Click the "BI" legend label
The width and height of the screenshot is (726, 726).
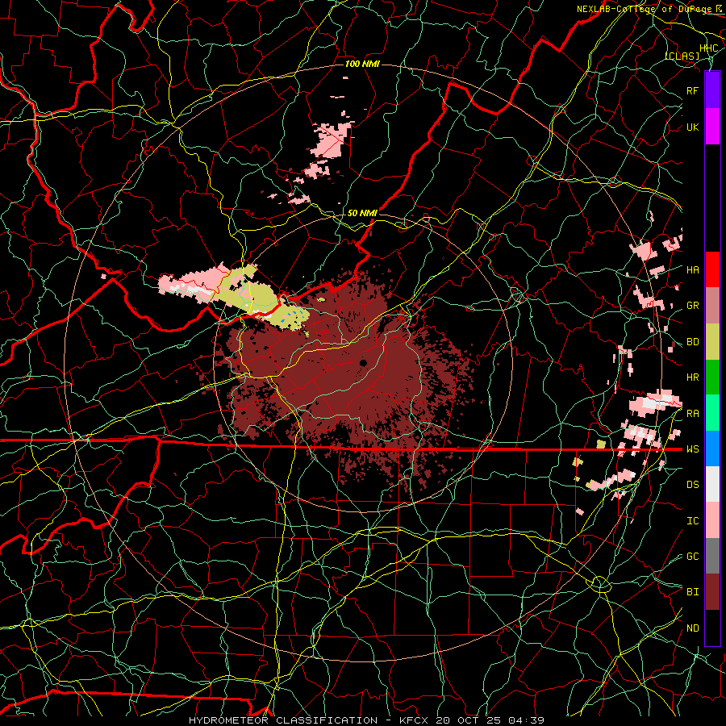[692, 592]
